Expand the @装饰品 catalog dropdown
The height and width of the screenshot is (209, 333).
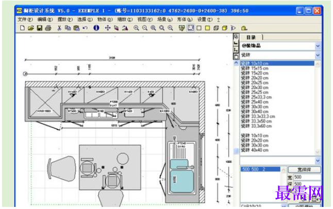coord(318,46)
